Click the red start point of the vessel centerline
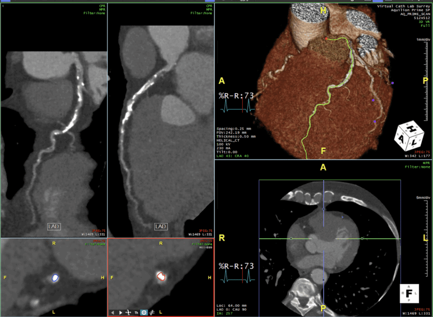The image size is (433, 317). 327,39
